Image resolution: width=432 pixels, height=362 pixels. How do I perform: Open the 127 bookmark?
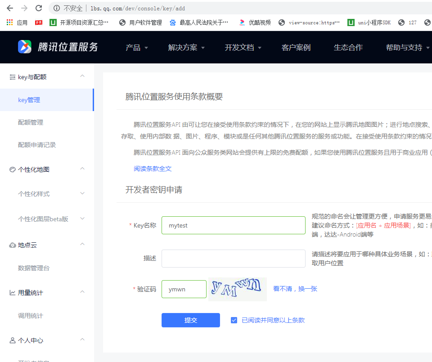(408, 22)
